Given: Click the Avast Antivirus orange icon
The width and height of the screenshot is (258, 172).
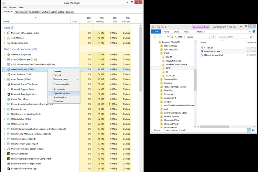Looking at the screenshot, I should (9, 74).
